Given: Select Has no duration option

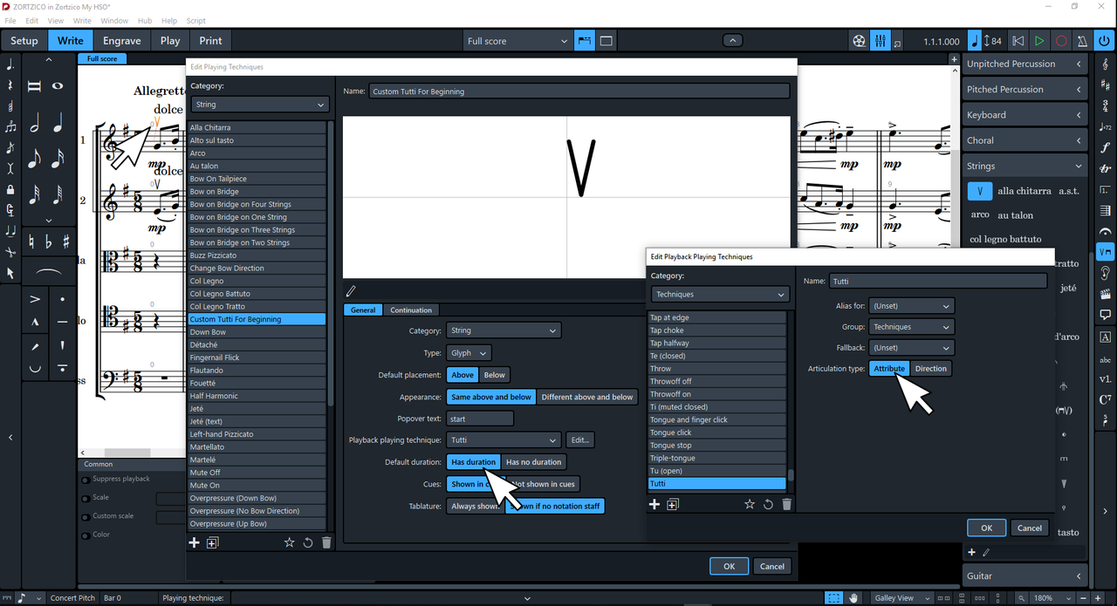Looking at the screenshot, I should (x=534, y=462).
